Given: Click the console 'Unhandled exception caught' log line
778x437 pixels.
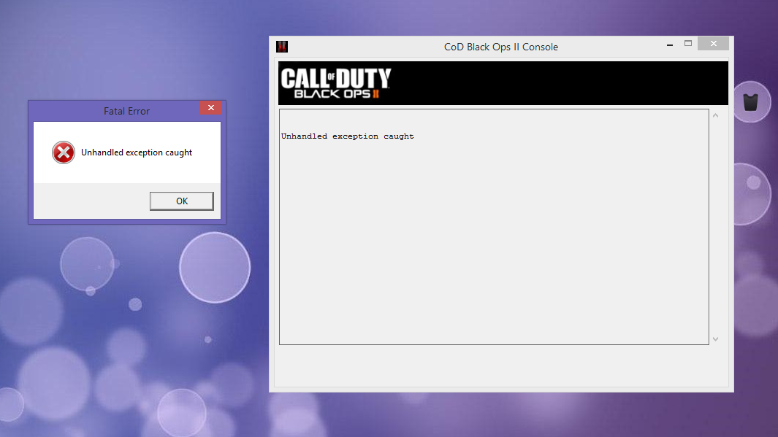Looking at the screenshot, I should click(x=347, y=136).
